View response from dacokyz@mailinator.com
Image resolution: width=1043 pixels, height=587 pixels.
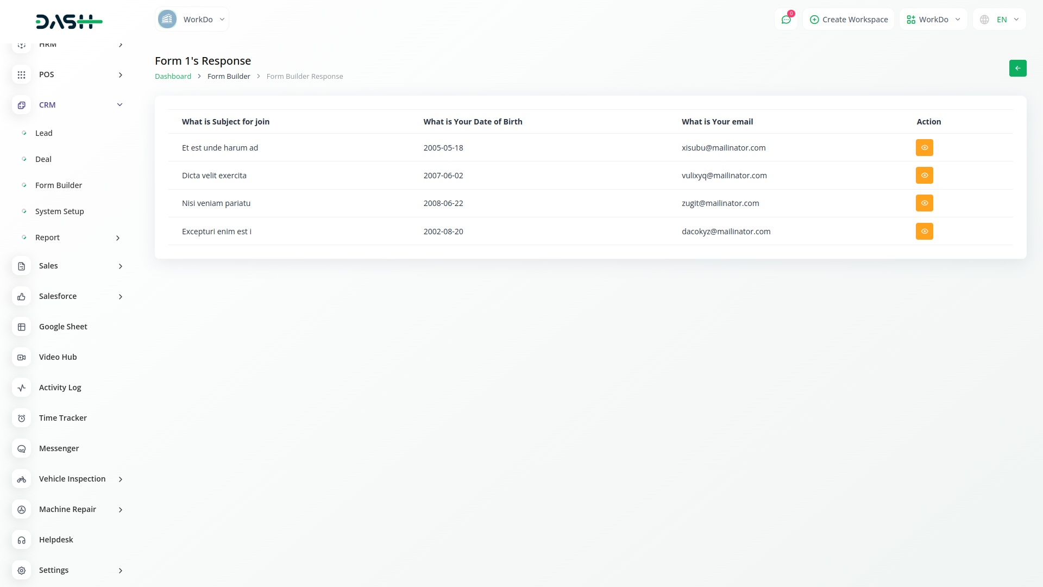coord(924,232)
